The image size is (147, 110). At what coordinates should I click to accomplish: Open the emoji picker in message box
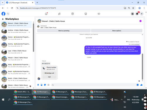(x=138, y=85)
